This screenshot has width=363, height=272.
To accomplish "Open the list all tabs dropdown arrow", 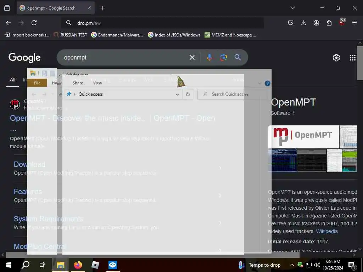I will click(292, 8).
